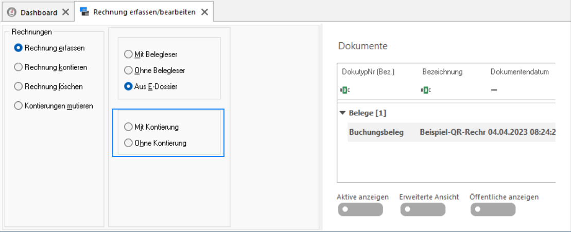
Task: Sort by Bezeichnung column header
Action: [x=442, y=72]
